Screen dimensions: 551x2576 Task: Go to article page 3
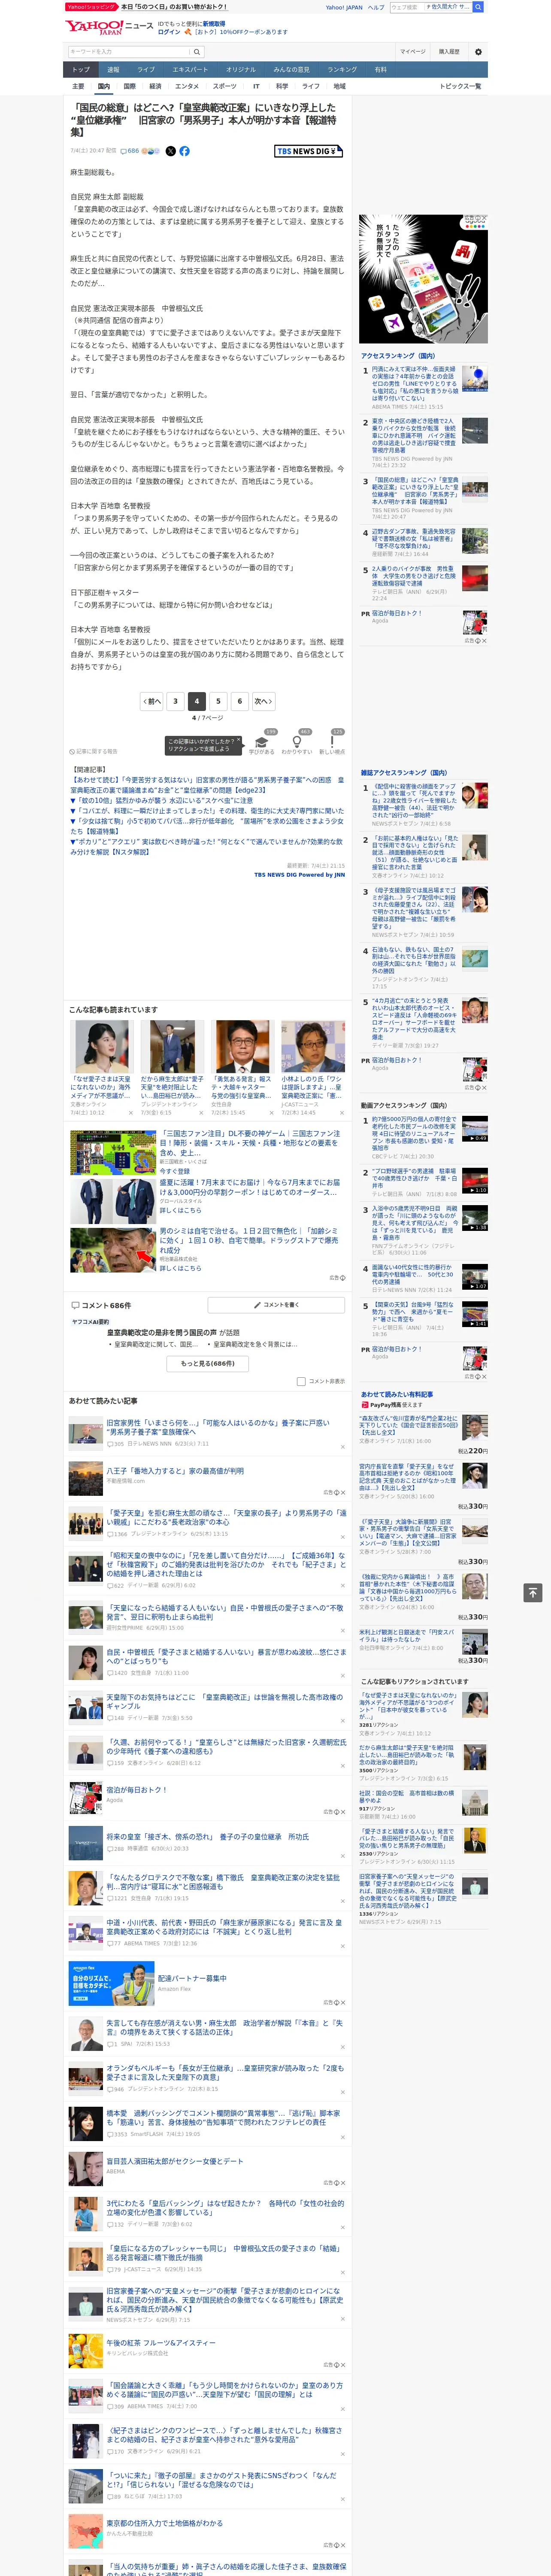(x=175, y=701)
